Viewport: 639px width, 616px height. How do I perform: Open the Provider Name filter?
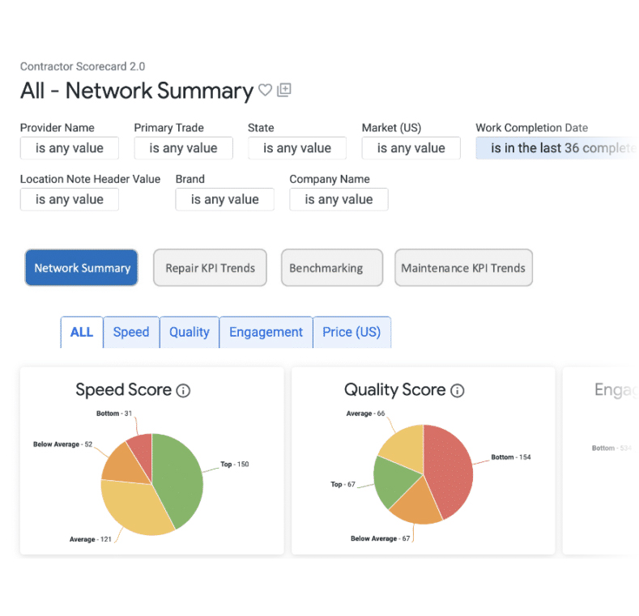[x=70, y=148]
